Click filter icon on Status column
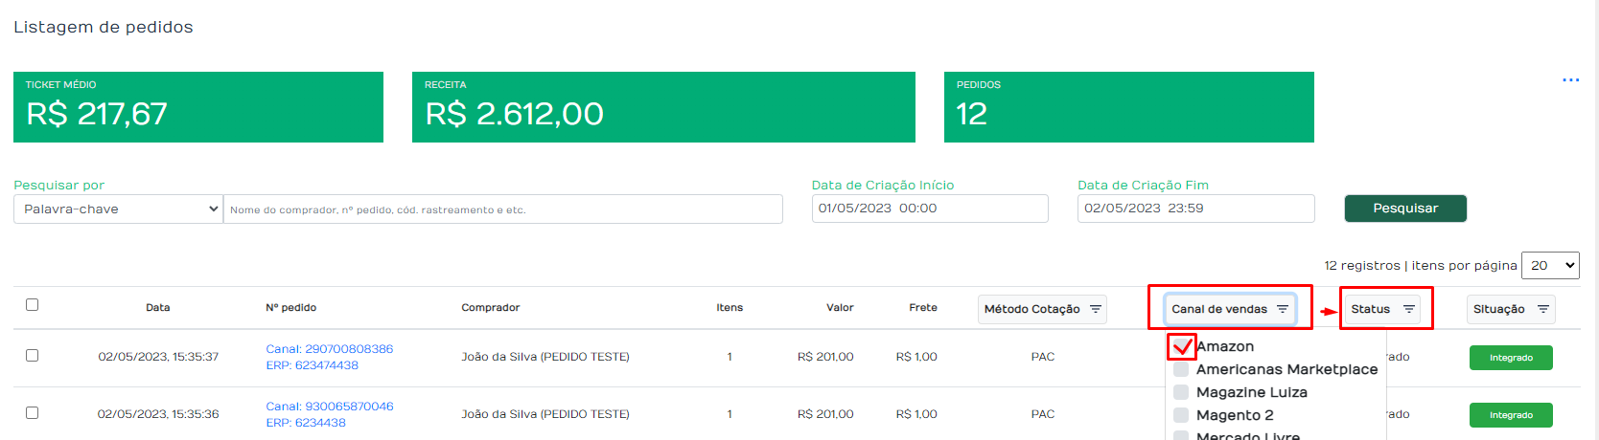 click(x=1408, y=309)
